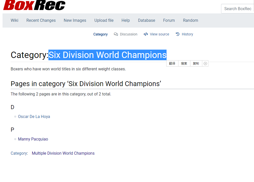Image resolution: width=254 pixels, height=182 pixels.
Task: Open Multiple Division World Champions category link
Action: coord(63,153)
